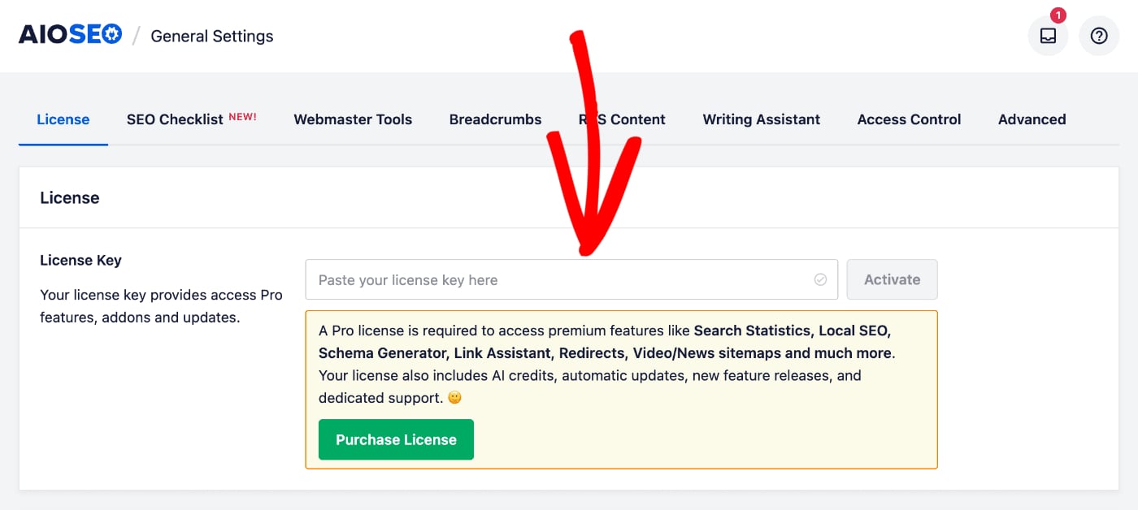Click the Activate button
The image size is (1138, 510).
[892, 279]
